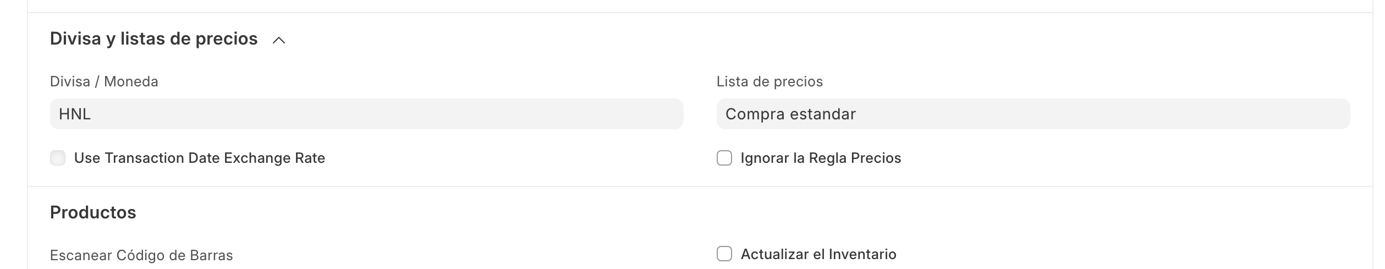This screenshot has width=1385, height=269.
Task: Collapse the Divisa y listas de precios chevron
Action: click(279, 40)
